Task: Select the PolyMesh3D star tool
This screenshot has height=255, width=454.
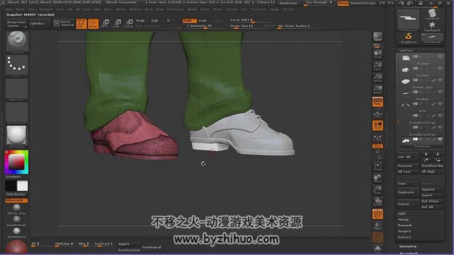Action: [x=432, y=26]
